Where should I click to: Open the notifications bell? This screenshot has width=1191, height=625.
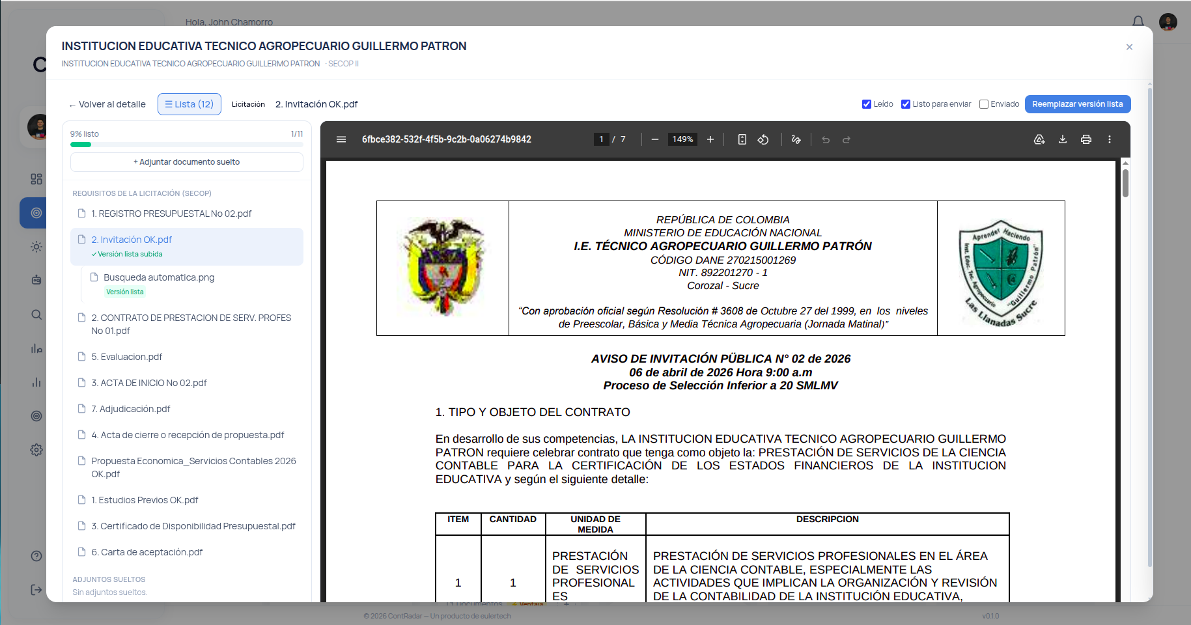click(x=1138, y=21)
